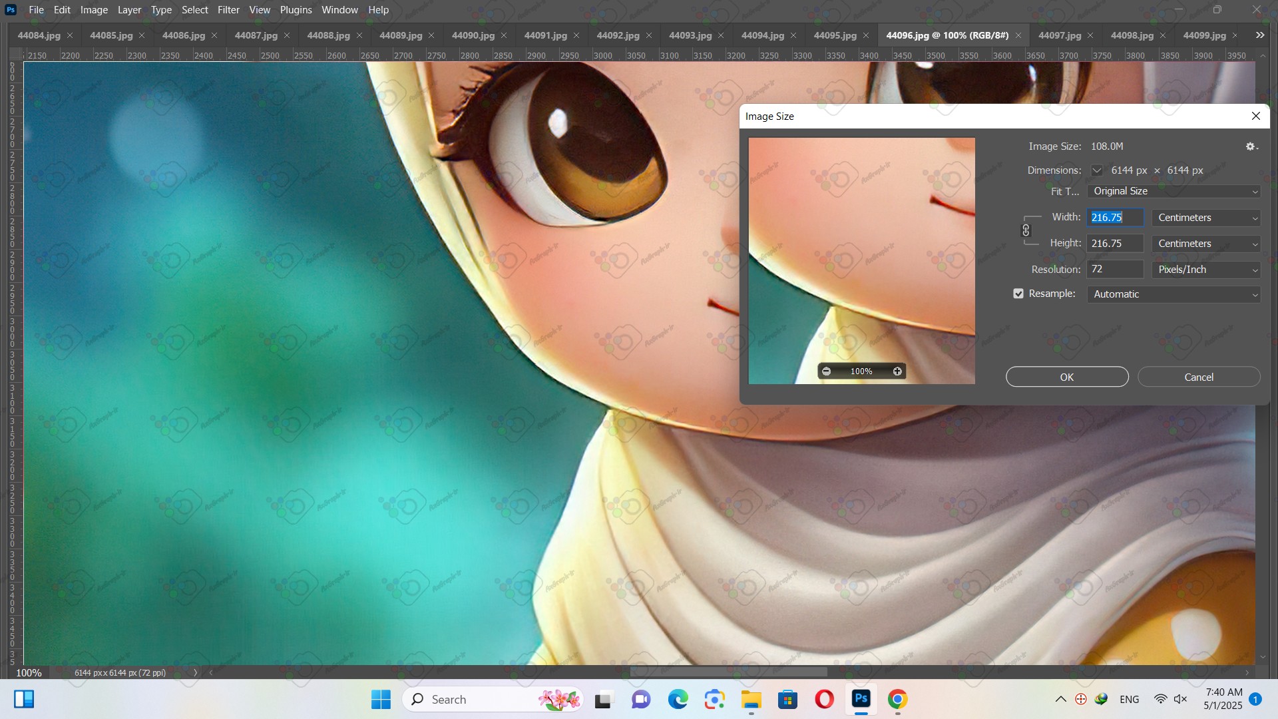Open the Layer menu
The height and width of the screenshot is (719, 1278).
tap(129, 10)
